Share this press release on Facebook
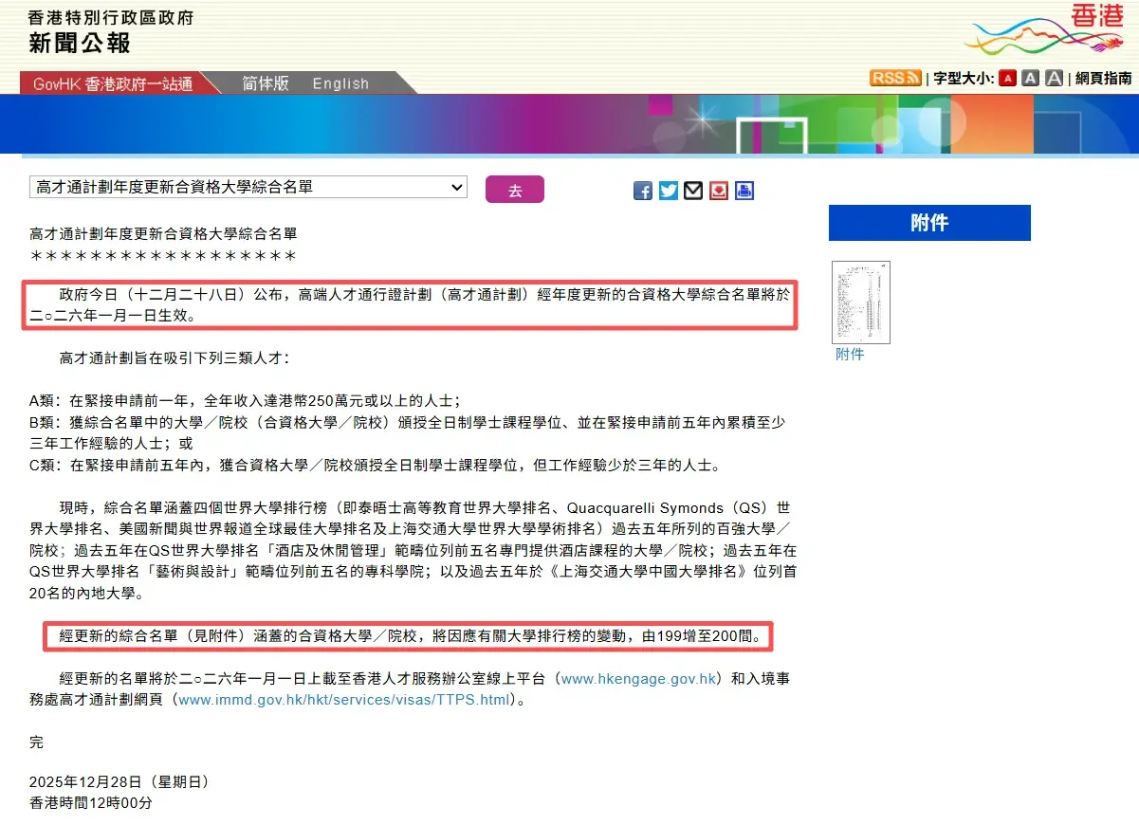Screen dimensions: 1139x825 tap(642, 191)
